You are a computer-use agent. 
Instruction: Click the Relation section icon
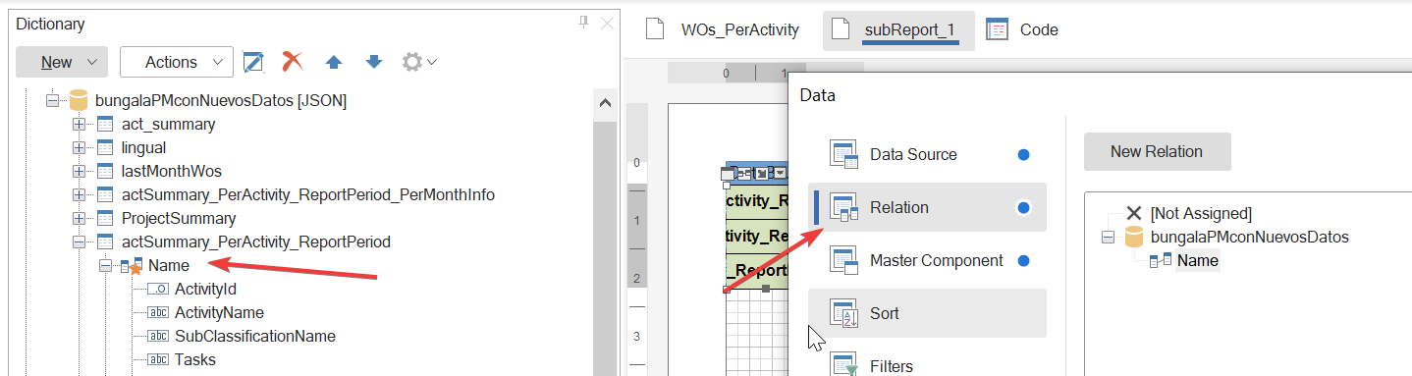tap(844, 207)
